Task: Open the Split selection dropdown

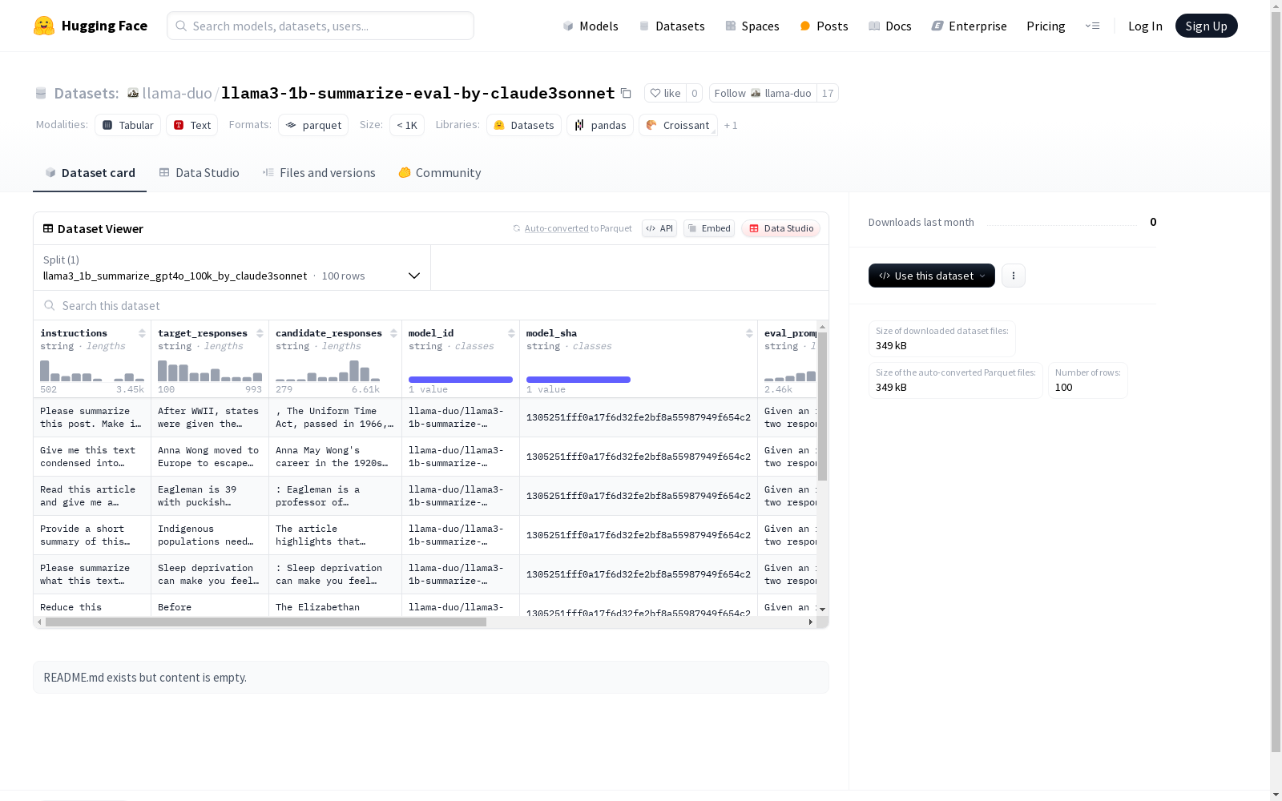Action: 232,268
